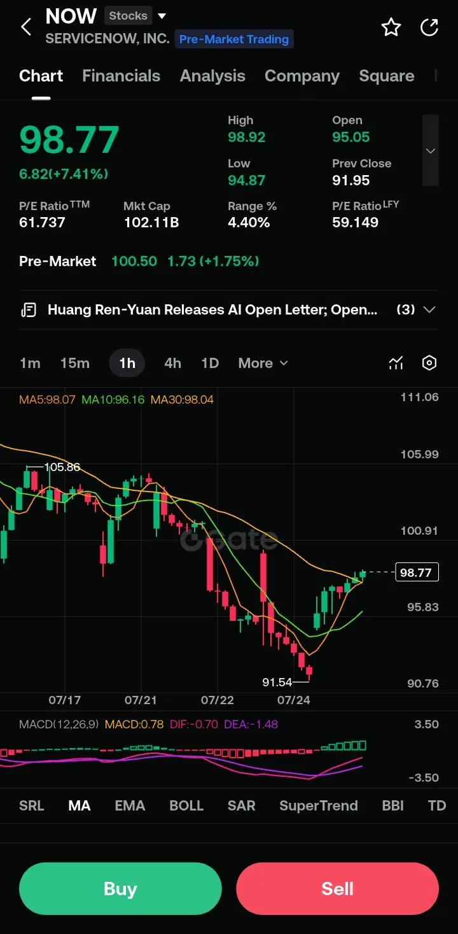Select the 1h timeframe
458x934 pixels.
[x=127, y=363]
